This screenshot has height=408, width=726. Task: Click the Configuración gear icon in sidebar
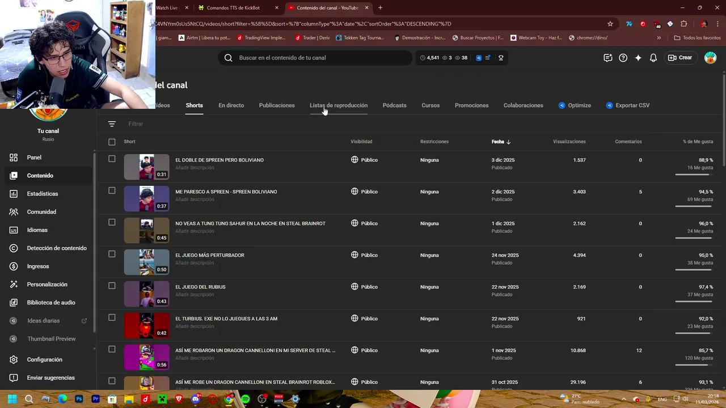coord(14,360)
